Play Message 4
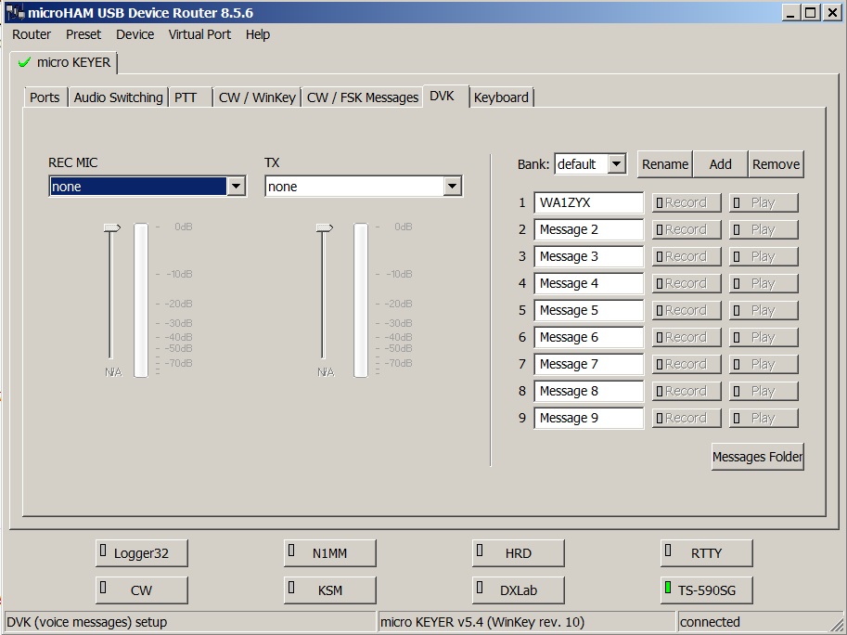The image size is (847, 635). [x=764, y=283]
